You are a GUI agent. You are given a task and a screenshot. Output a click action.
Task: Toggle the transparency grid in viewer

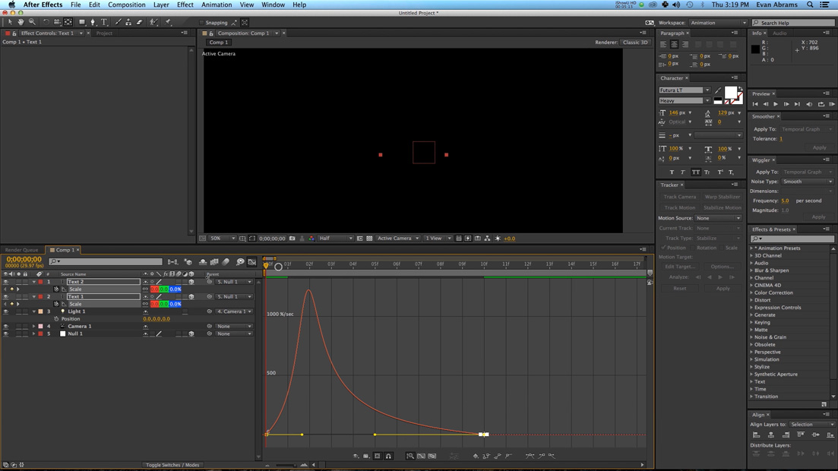pyautogui.click(x=369, y=239)
